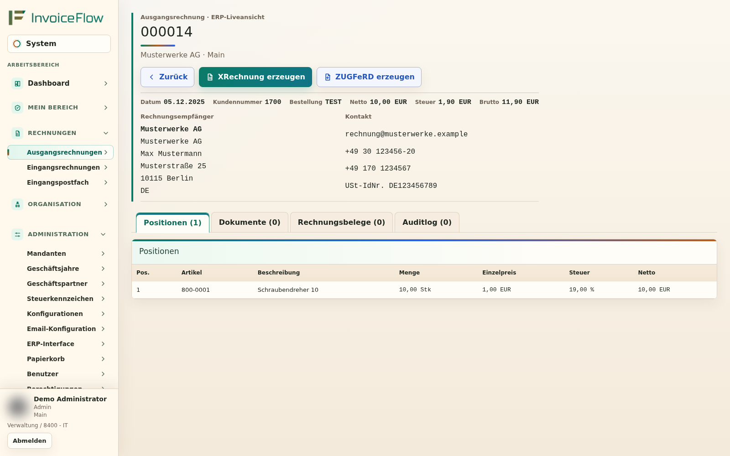The width and height of the screenshot is (730, 456).
Task: Click the Rechnungen document icon
Action: point(17,133)
